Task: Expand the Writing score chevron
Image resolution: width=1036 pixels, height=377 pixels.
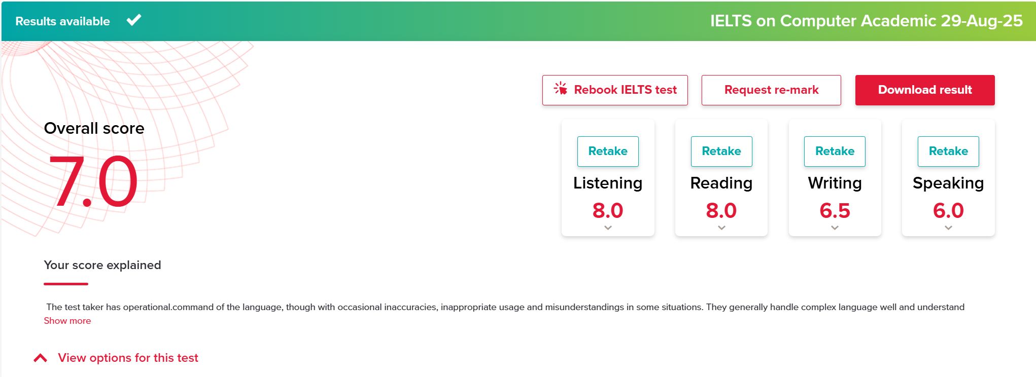Action: pos(835,228)
